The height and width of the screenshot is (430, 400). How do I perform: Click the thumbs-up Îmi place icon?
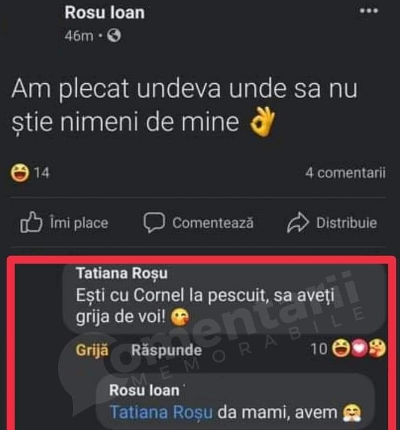click(x=32, y=223)
